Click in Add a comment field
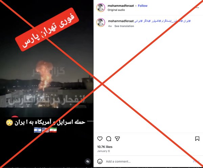The width and height of the screenshot is (203, 168). pyautogui.click(x=148, y=161)
